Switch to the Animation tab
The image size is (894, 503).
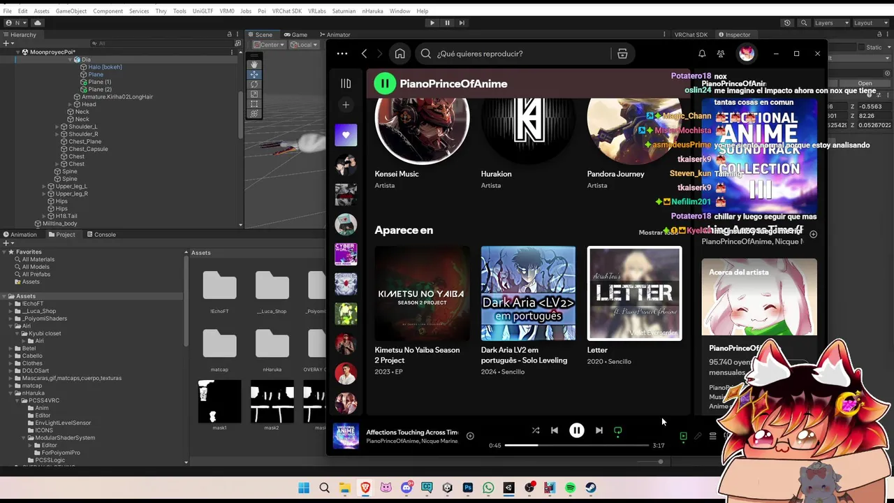pyautogui.click(x=20, y=235)
